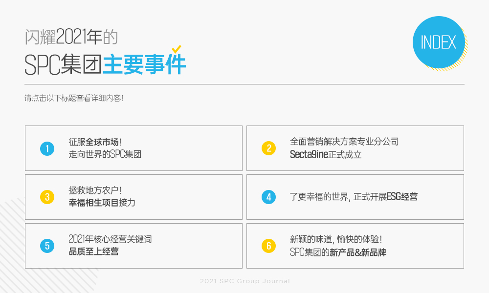Go to the 幸福相生项目接力 section
The width and height of the screenshot is (489, 293).
pyautogui.click(x=102, y=203)
